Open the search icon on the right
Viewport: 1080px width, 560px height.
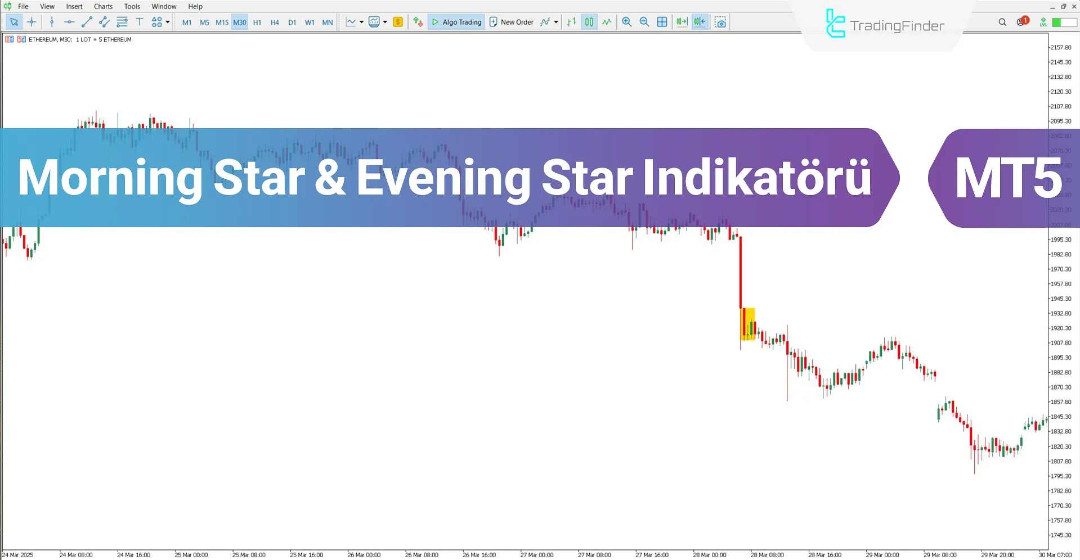pyautogui.click(x=1002, y=22)
